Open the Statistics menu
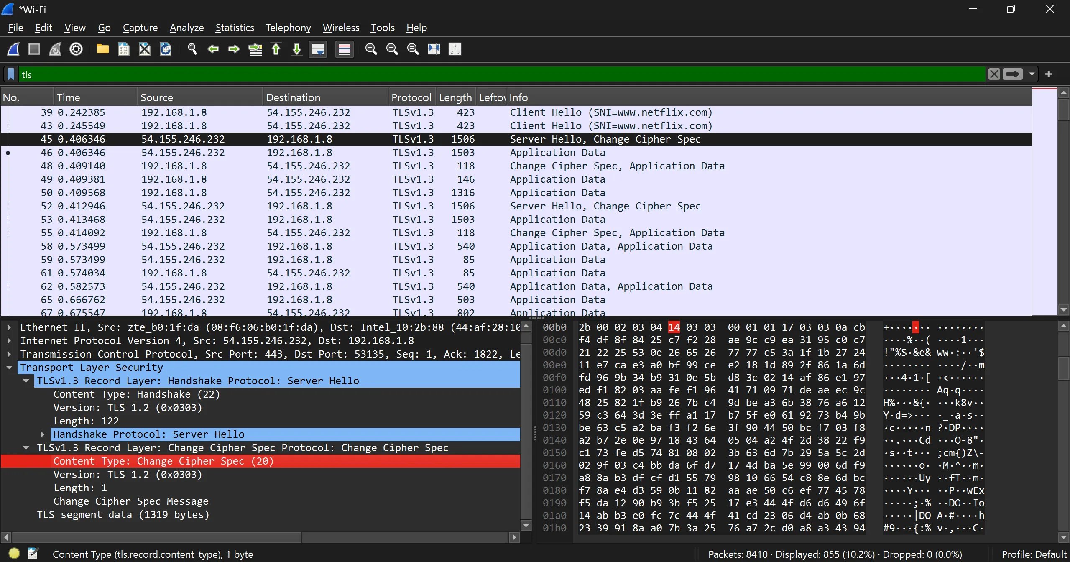Image resolution: width=1070 pixels, height=562 pixels. click(234, 28)
